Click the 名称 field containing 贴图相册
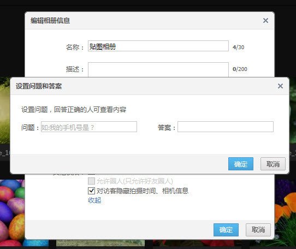 click(158, 46)
